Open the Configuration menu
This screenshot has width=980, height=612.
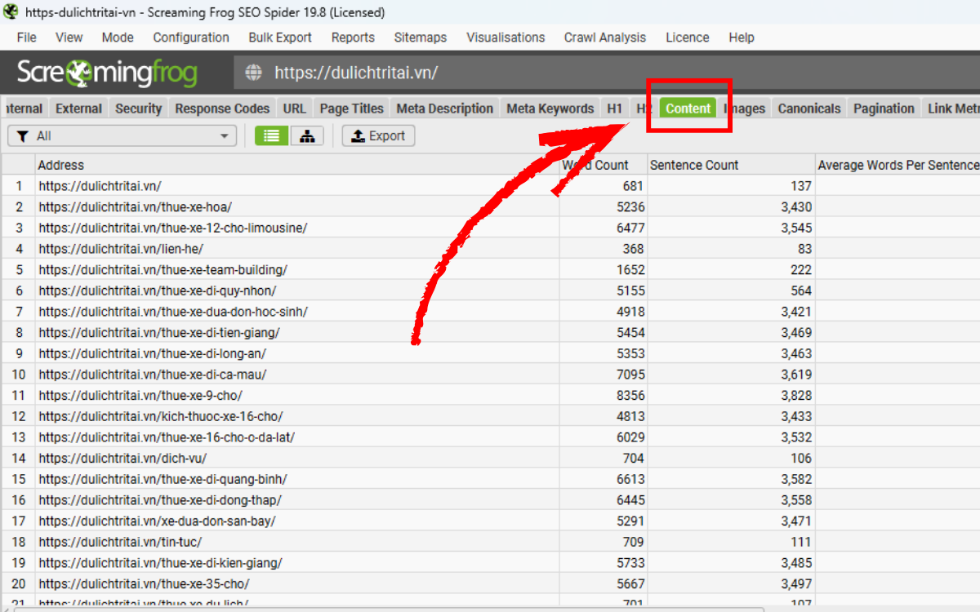click(x=190, y=38)
